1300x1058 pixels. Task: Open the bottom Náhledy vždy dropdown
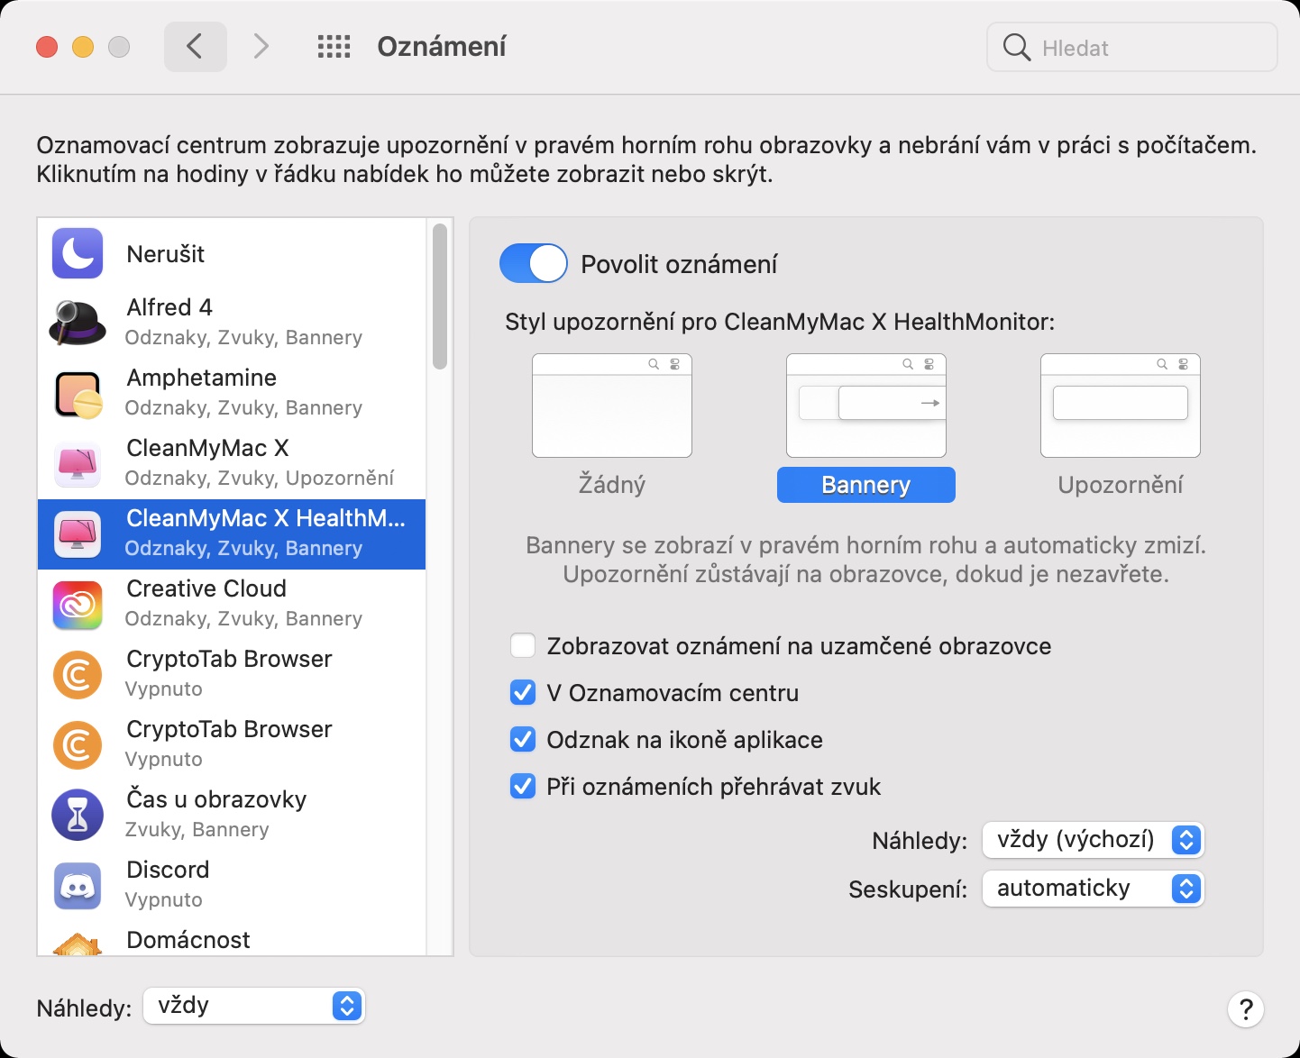pos(253,1006)
